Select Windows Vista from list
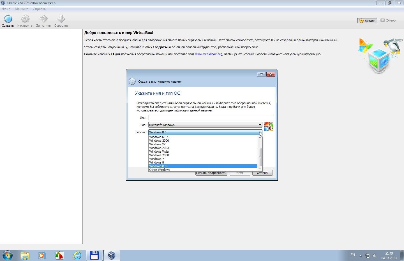The width and height of the screenshot is (404, 261). coord(203,152)
